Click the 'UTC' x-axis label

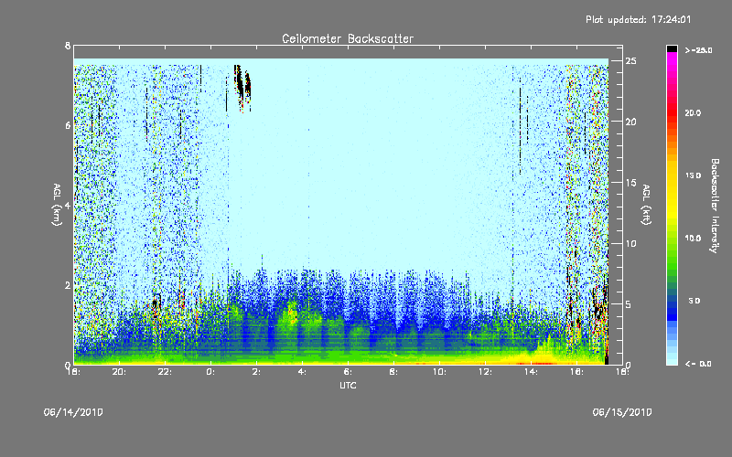[x=348, y=385]
